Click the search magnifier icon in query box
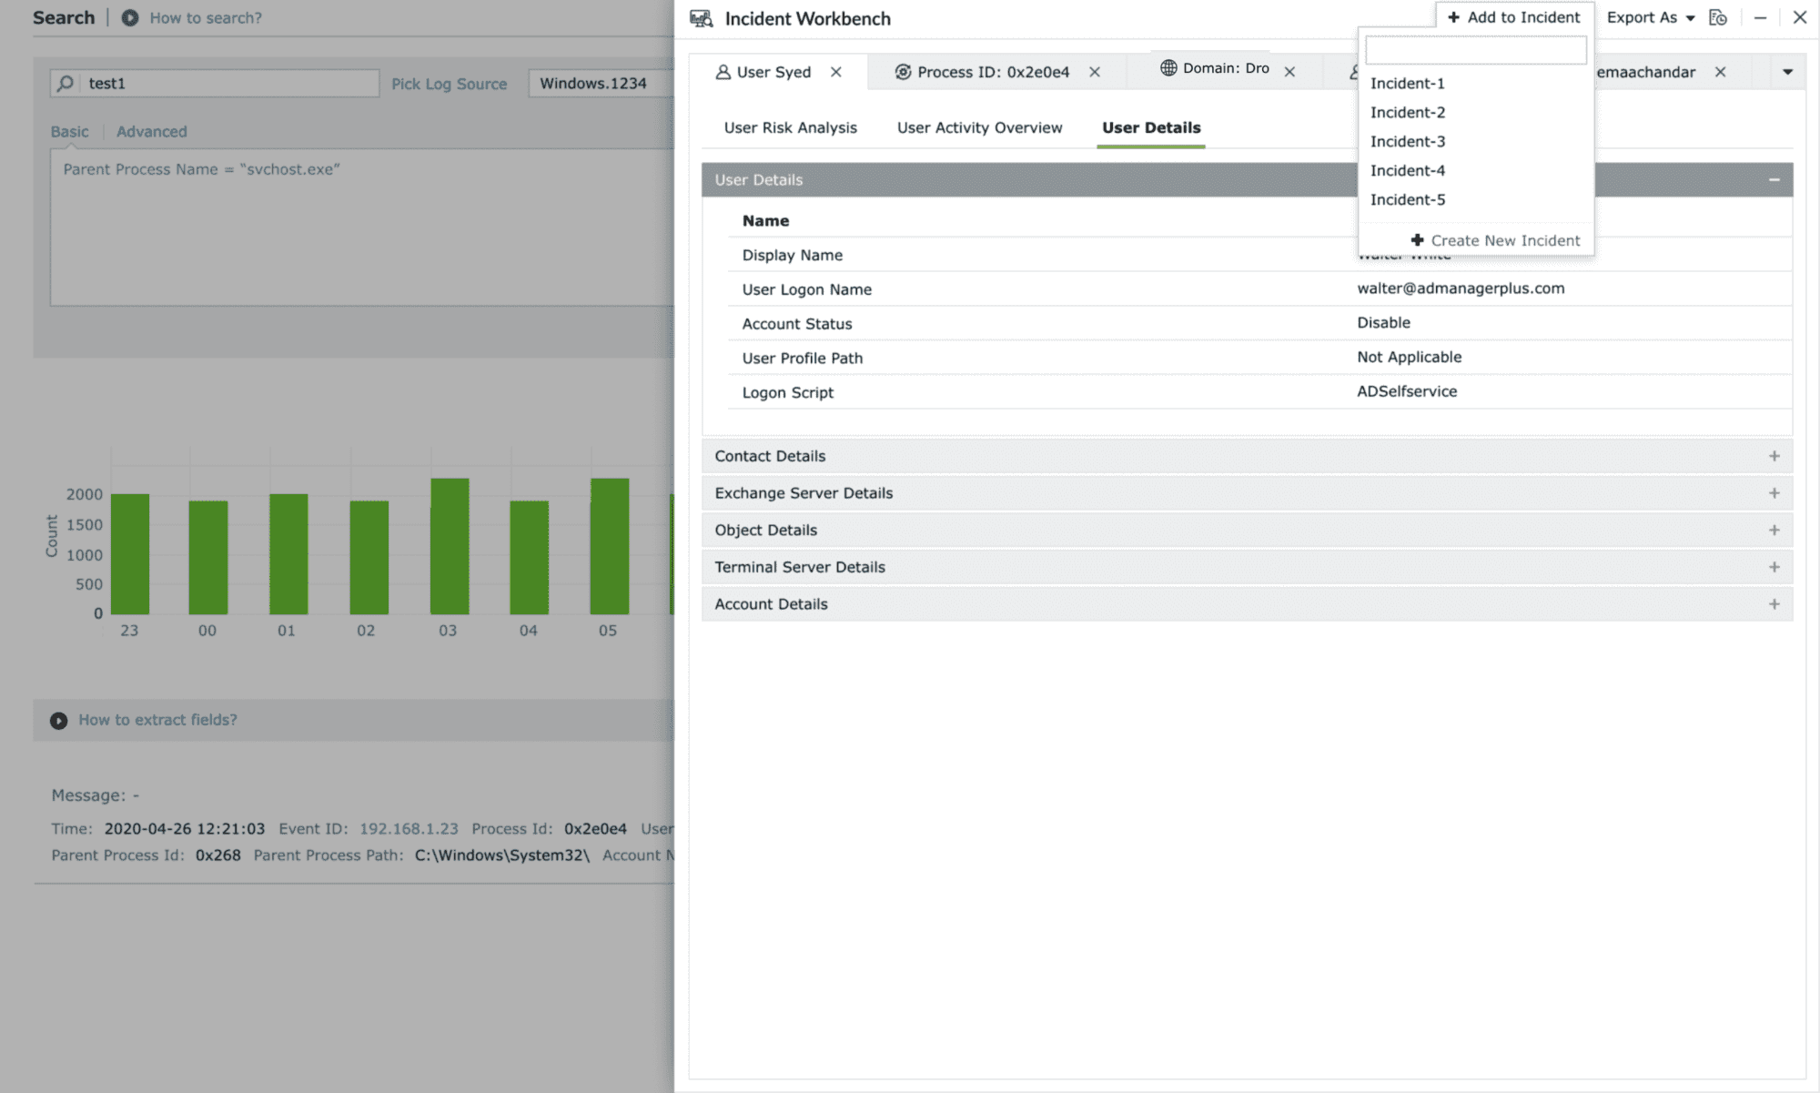The width and height of the screenshot is (1820, 1093). 66,84
